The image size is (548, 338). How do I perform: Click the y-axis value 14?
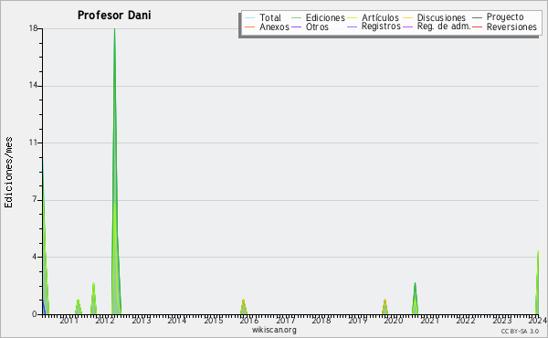pyautogui.click(x=33, y=86)
